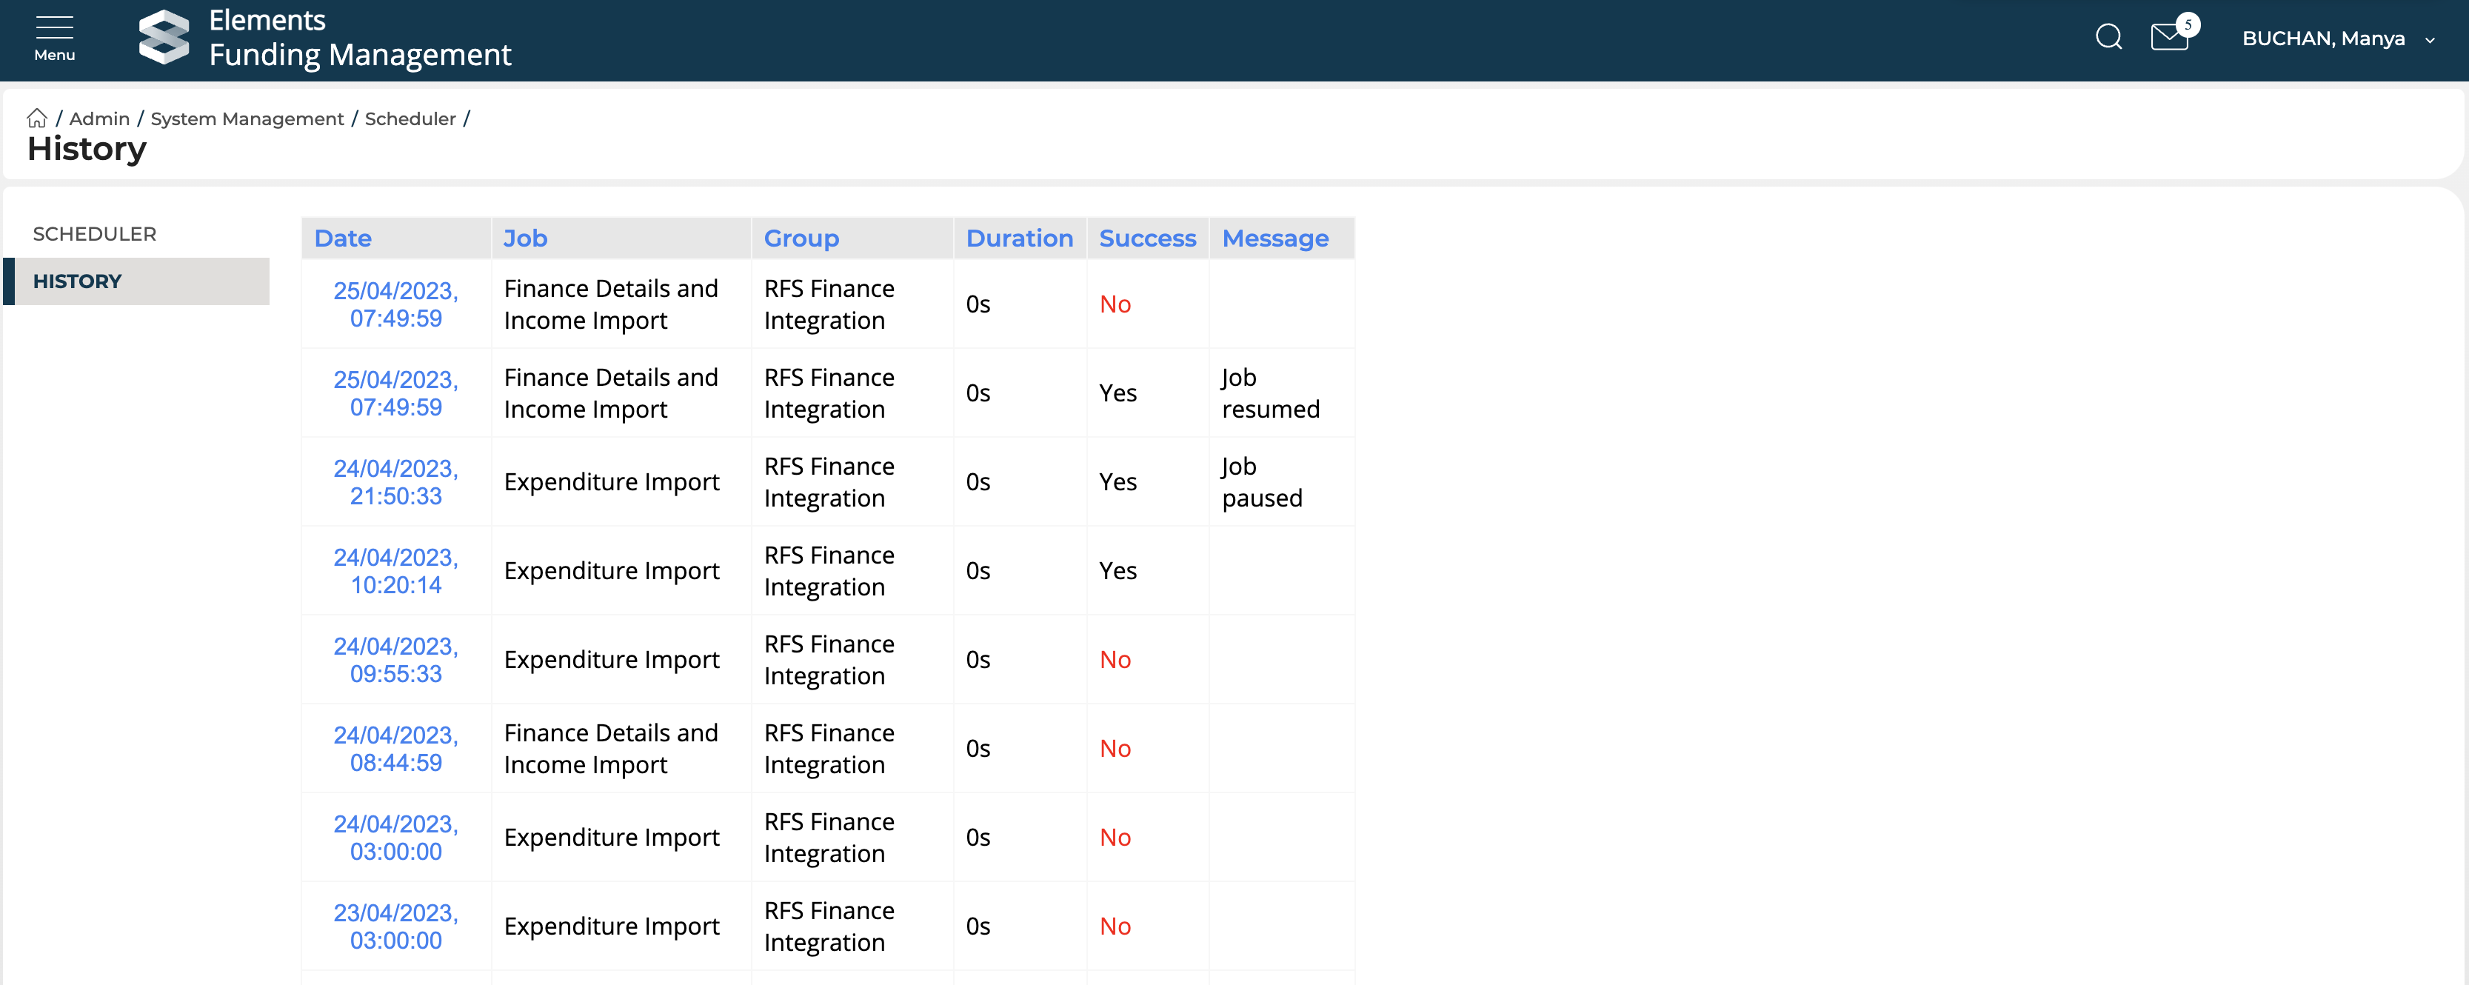
Task: Sort table by Job column header
Action: [525, 238]
